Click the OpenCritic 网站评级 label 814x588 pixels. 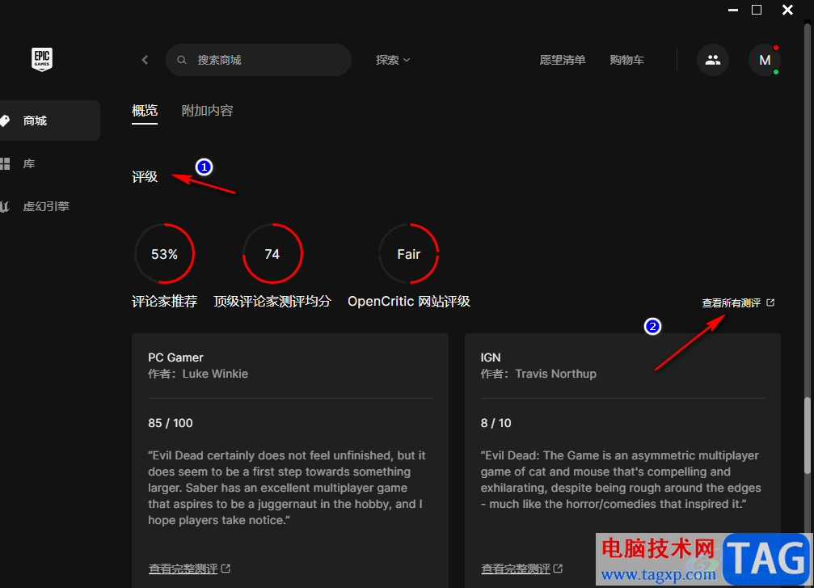pos(409,301)
